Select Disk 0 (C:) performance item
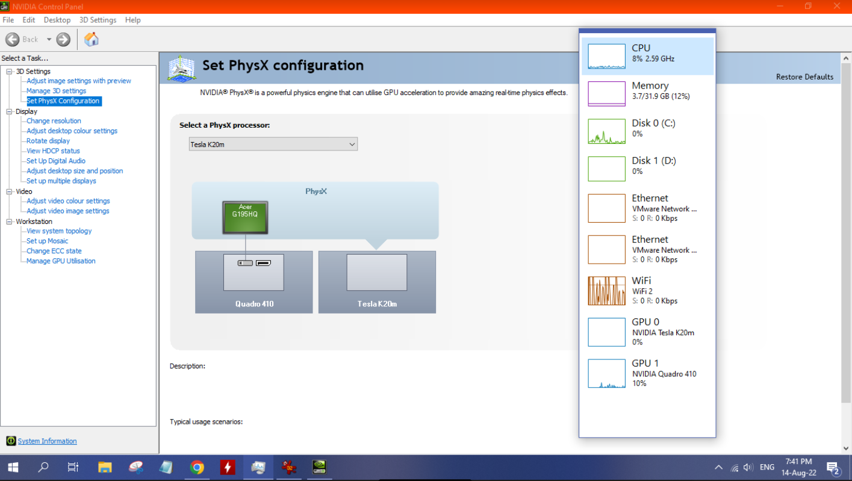Image resolution: width=852 pixels, height=481 pixels. tap(647, 131)
